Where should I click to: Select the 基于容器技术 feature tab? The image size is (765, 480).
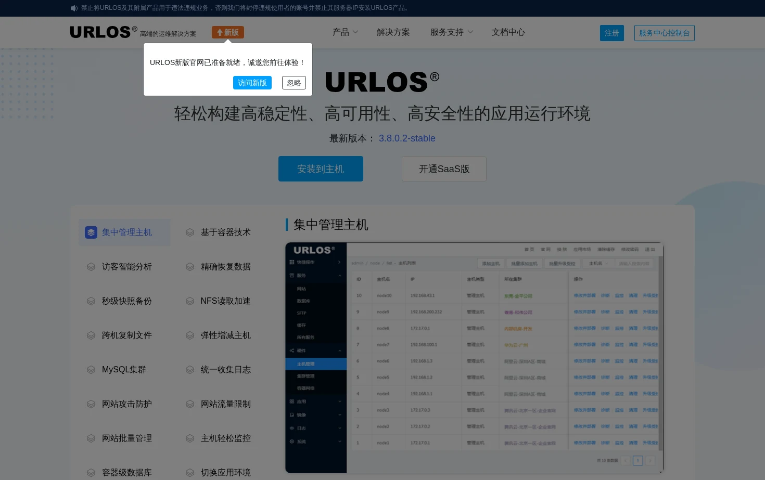coord(223,232)
